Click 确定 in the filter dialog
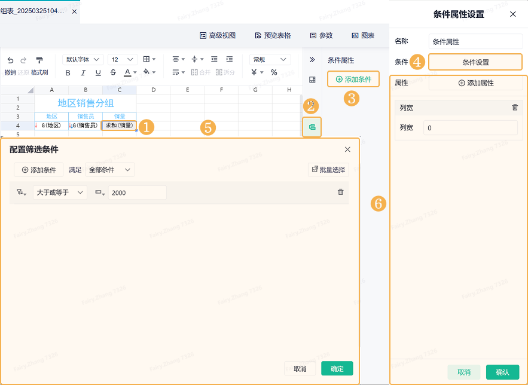The height and width of the screenshot is (385, 528). click(x=337, y=368)
